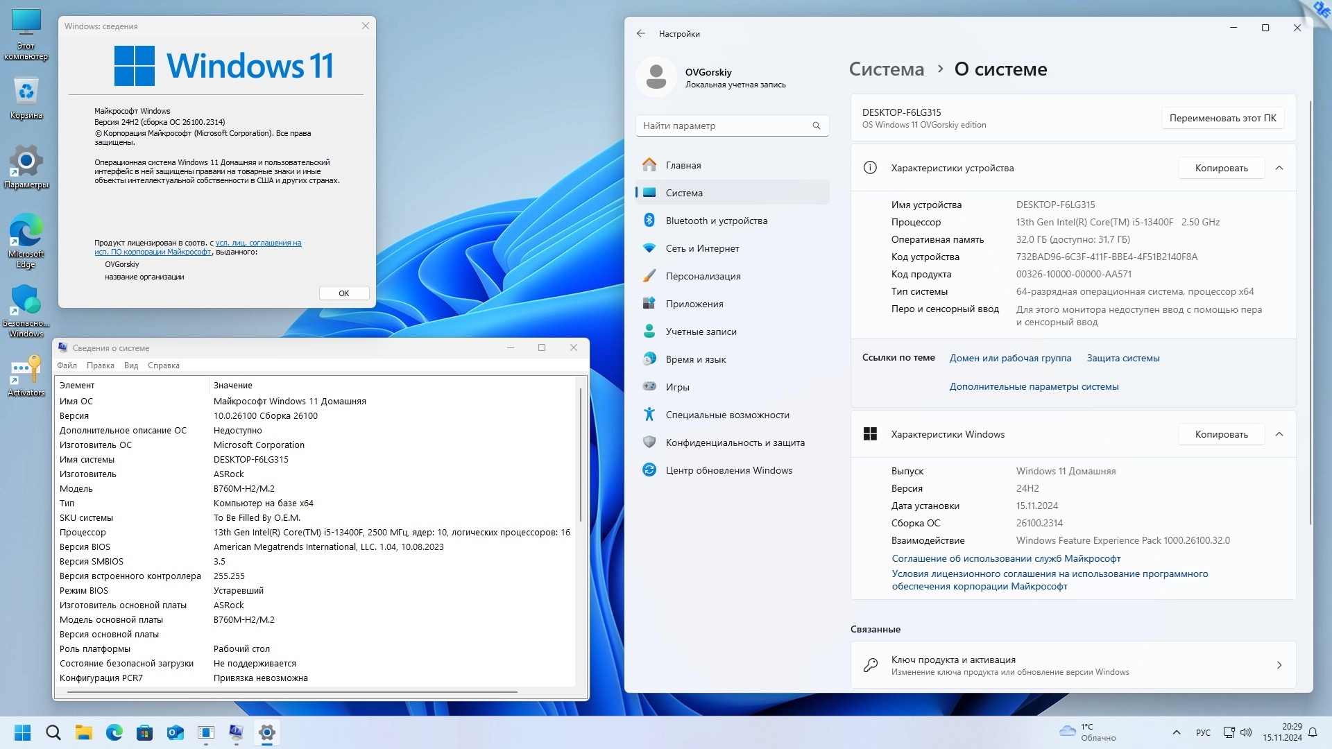Open Файл menu in Сведения о системе
The width and height of the screenshot is (1332, 749).
[x=67, y=365]
